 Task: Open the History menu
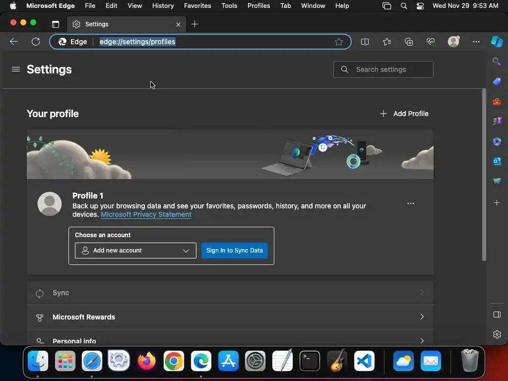click(x=163, y=6)
